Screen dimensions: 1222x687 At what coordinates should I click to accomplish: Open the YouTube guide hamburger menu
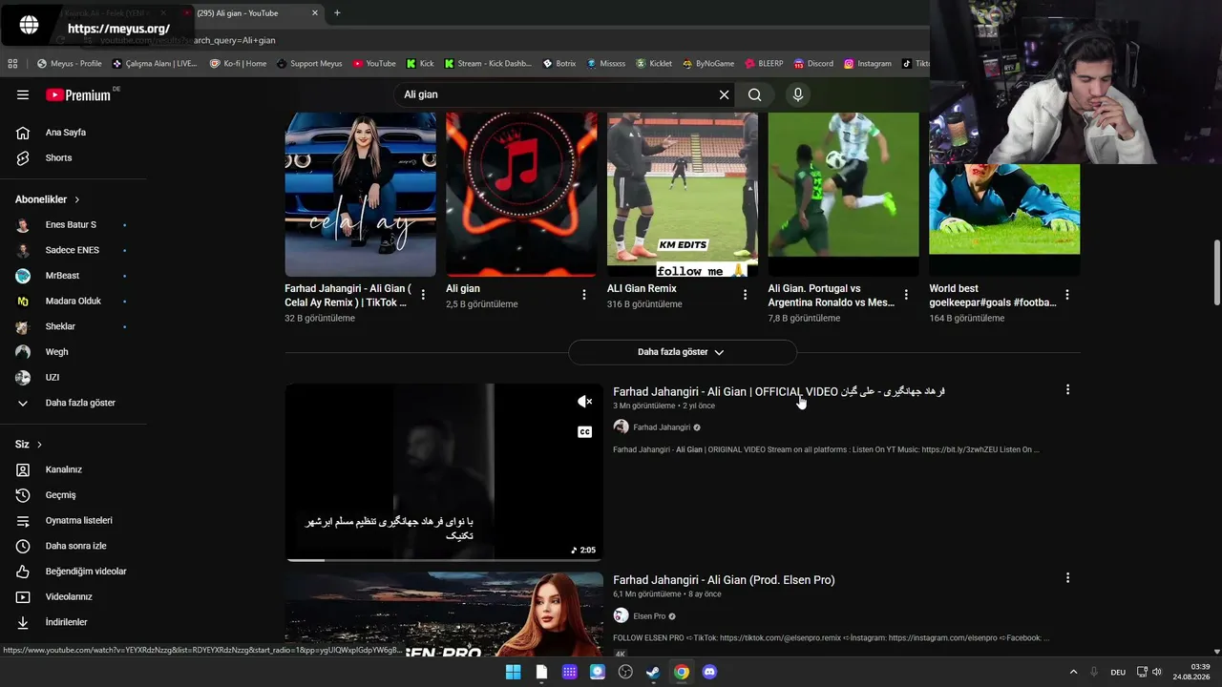tap(23, 94)
